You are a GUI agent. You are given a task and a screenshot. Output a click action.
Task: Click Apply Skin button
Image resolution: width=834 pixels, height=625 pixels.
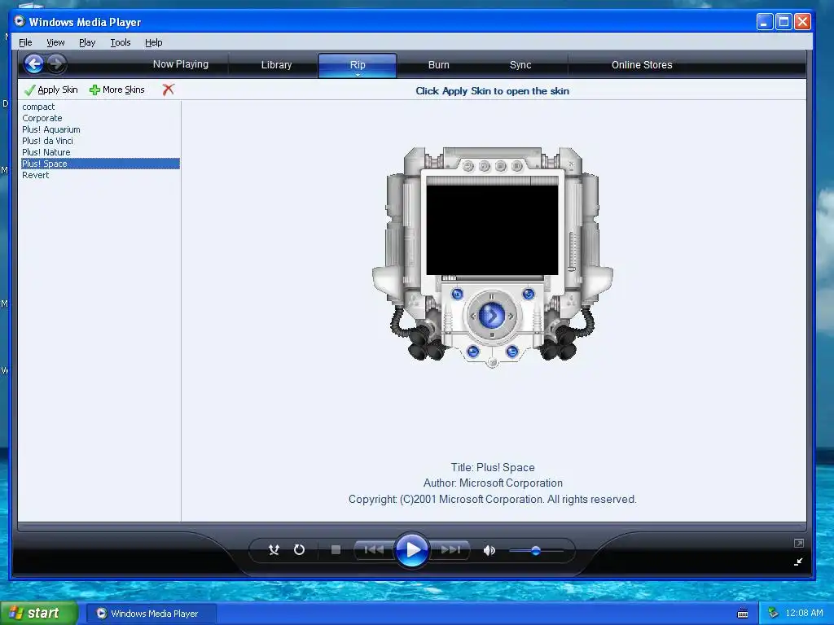51,90
